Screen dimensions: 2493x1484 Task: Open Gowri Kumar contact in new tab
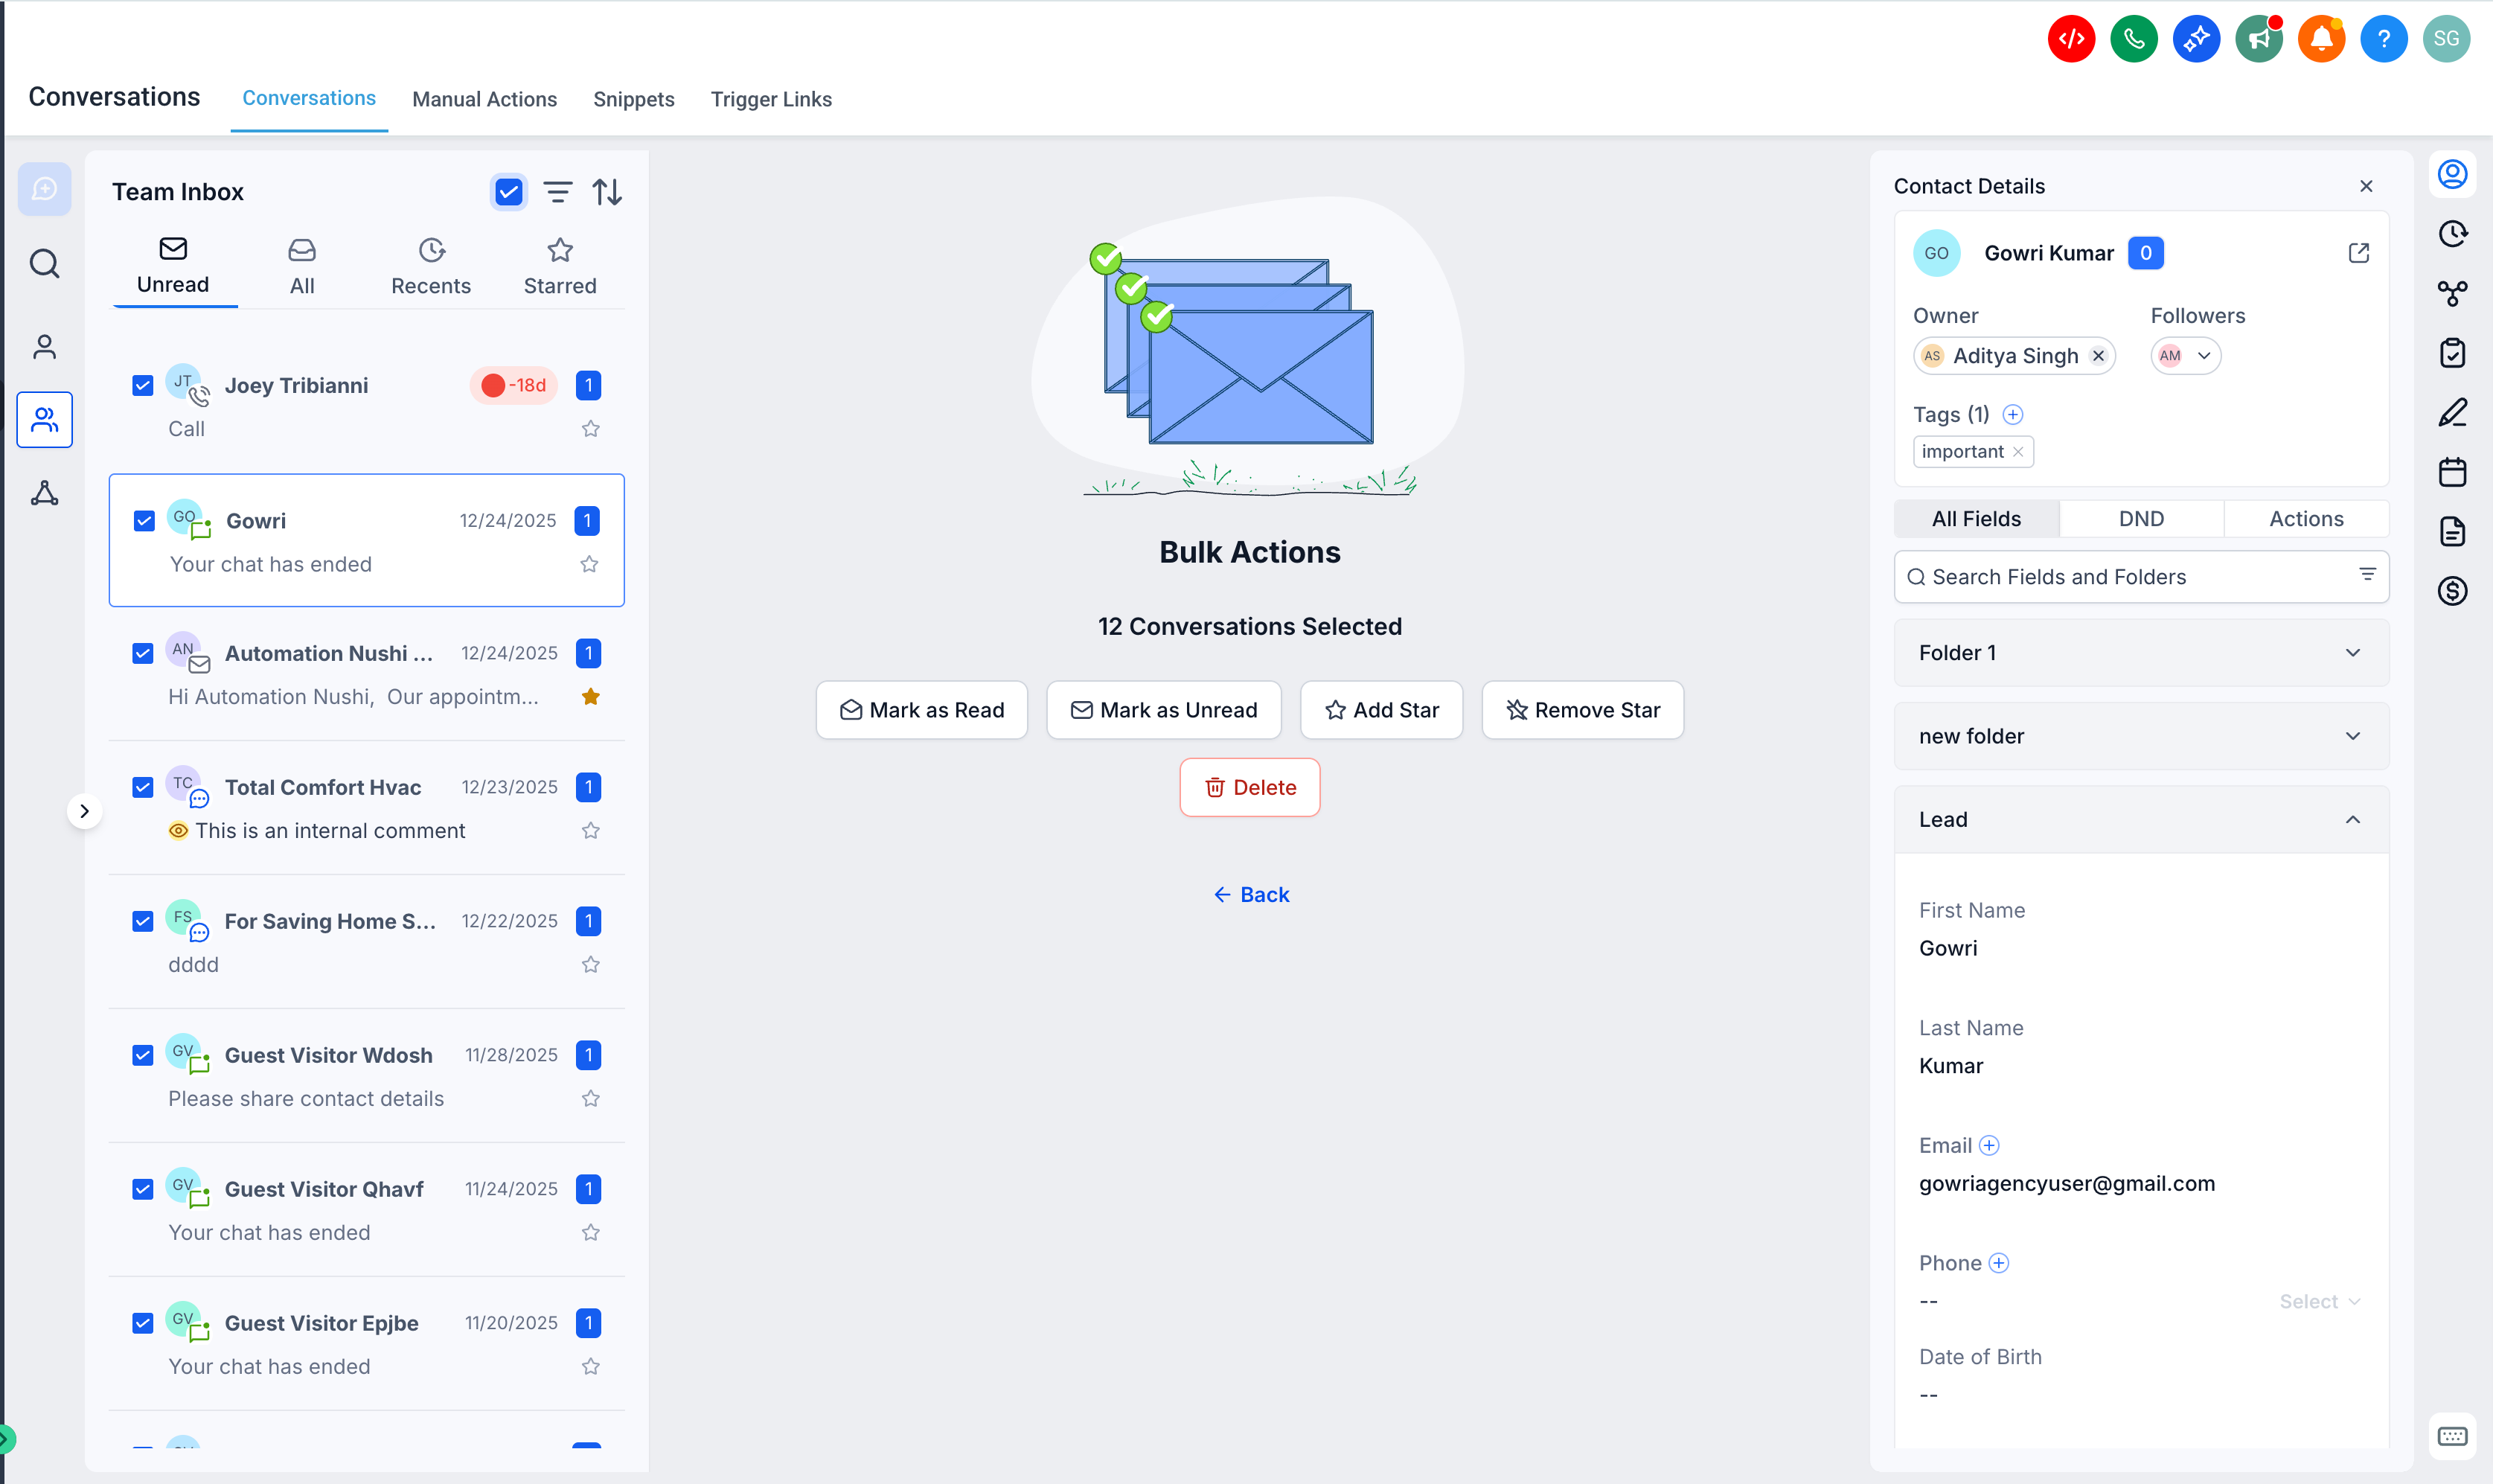(x=2358, y=253)
